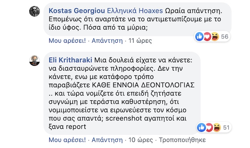Like Eli Kritharaki's comment via Μου αρέσει!
The width and height of the screenshot is (250, 148).
point(67,140)
